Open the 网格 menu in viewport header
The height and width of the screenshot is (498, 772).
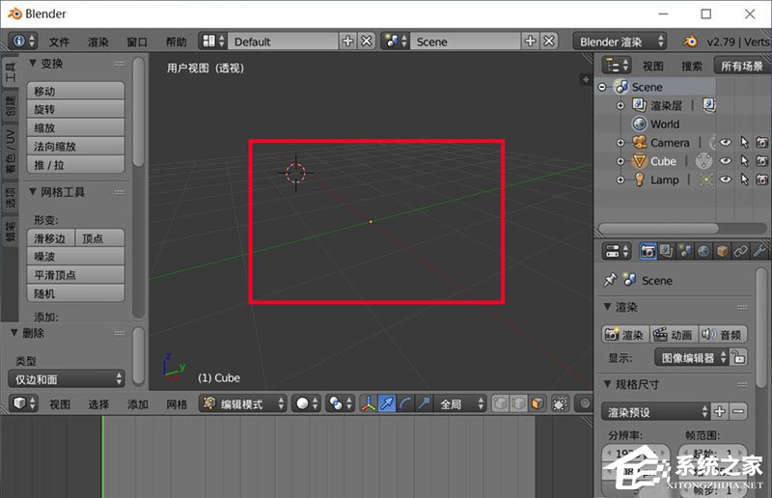coord(177,404)
